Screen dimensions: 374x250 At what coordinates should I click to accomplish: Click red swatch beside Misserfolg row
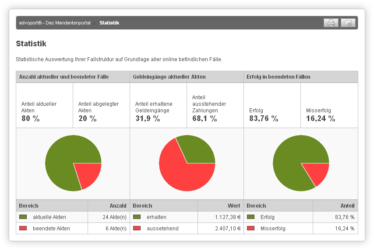(251, 228)
